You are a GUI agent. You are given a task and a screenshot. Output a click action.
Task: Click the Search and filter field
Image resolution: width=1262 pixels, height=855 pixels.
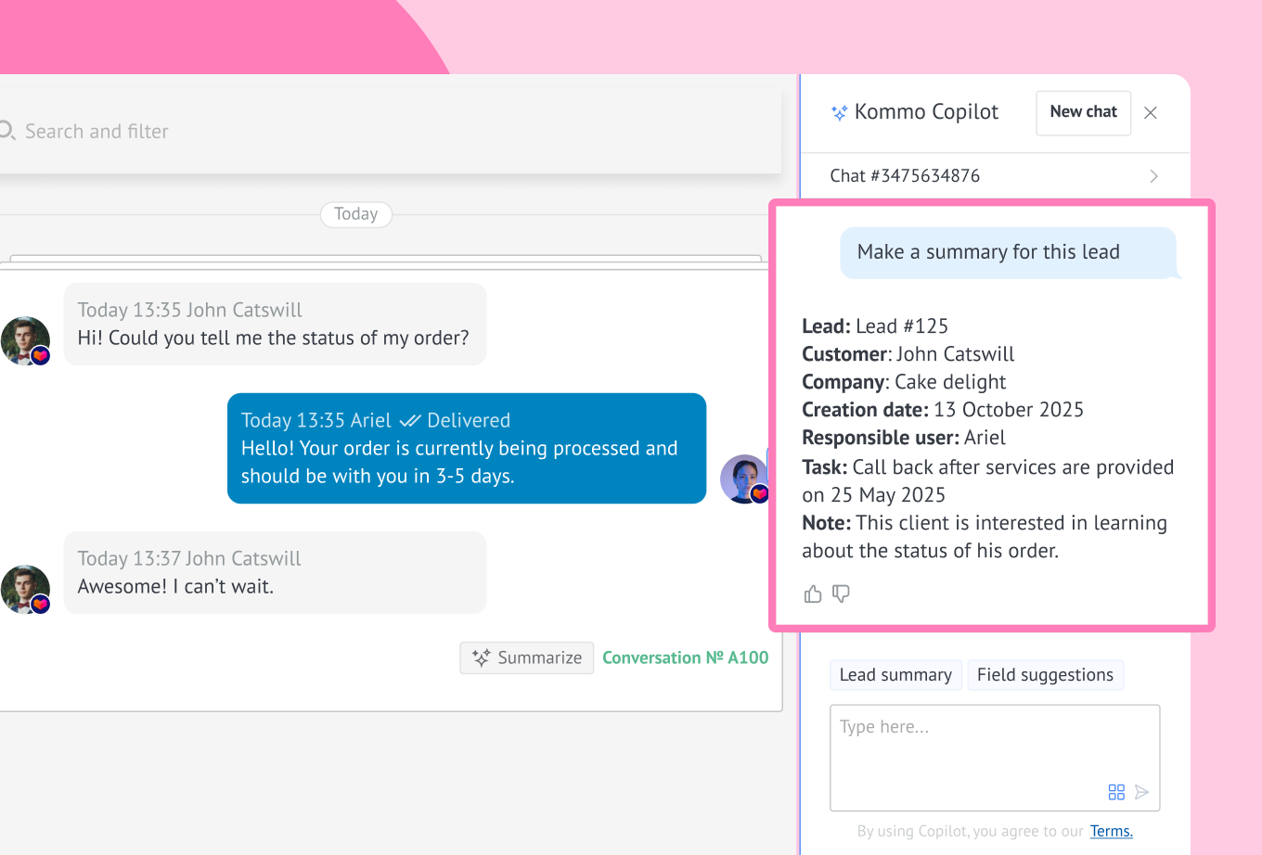pyautogui.click(x=390, y=131)
